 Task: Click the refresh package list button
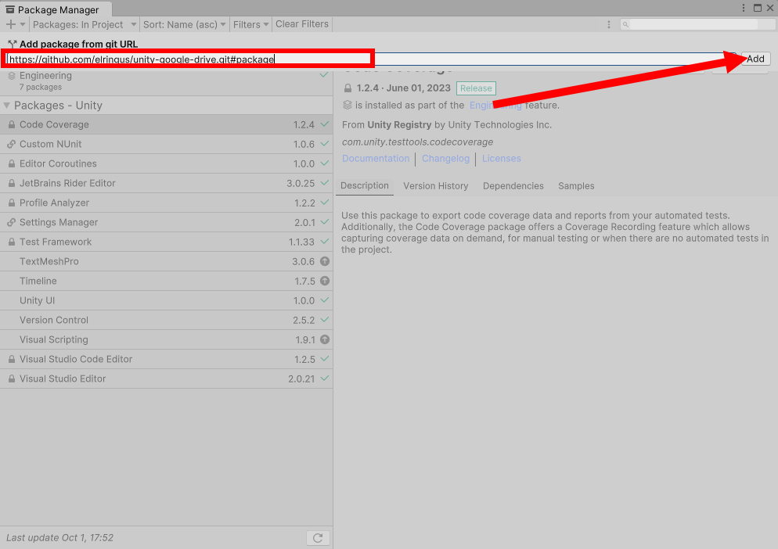[x=318, y=538]
